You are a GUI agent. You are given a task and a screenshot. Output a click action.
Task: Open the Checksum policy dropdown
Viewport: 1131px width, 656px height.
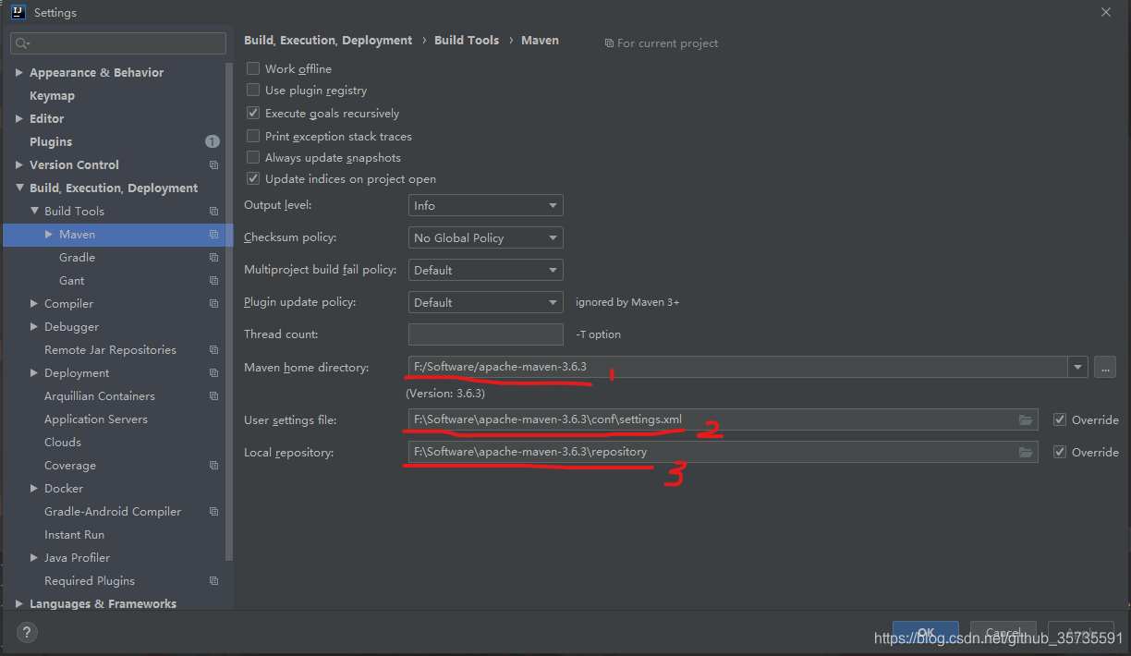click(486, 237)
